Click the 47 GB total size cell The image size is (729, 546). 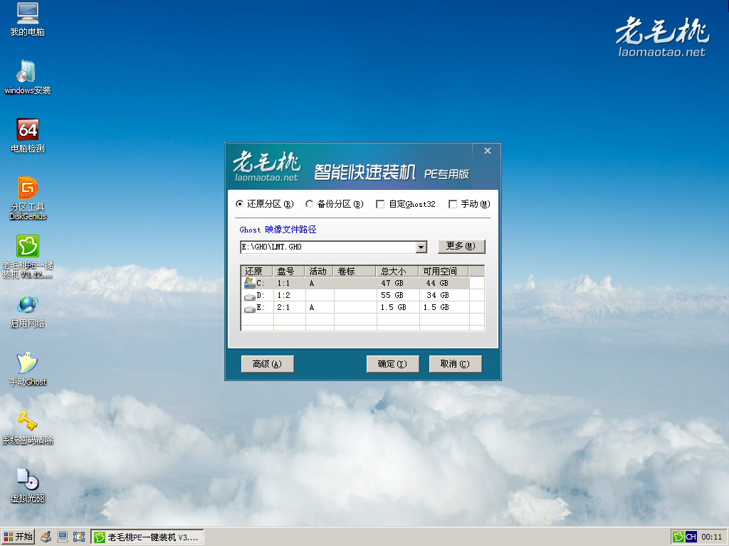[397, 283]
